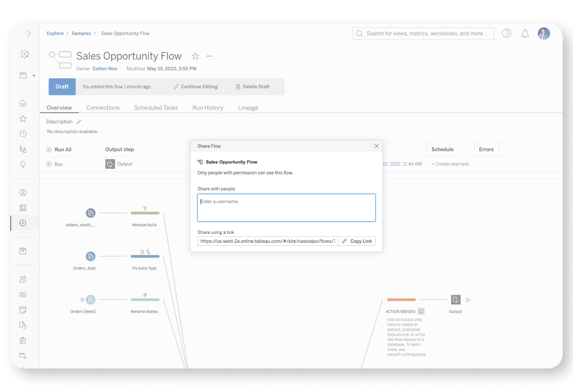Close the Share Flow dialog

377,146
